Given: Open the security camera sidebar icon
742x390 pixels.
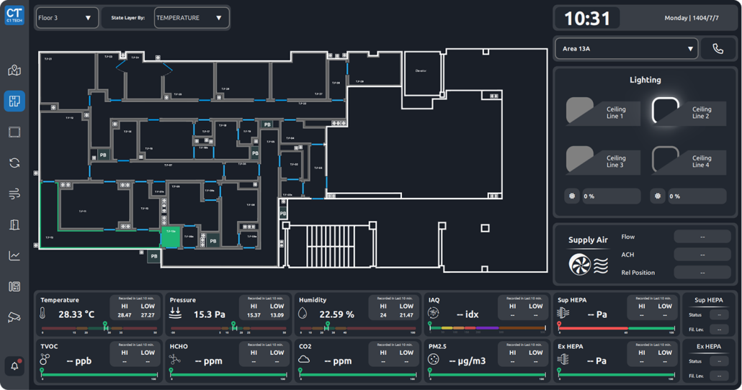Looking at the screenshot, I should 14,317.
